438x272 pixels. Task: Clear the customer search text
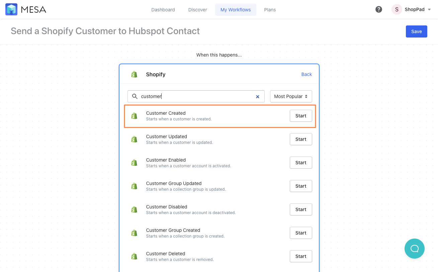tap(258, 97)
